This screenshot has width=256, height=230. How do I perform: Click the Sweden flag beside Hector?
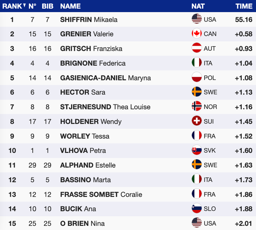point(197,92)
